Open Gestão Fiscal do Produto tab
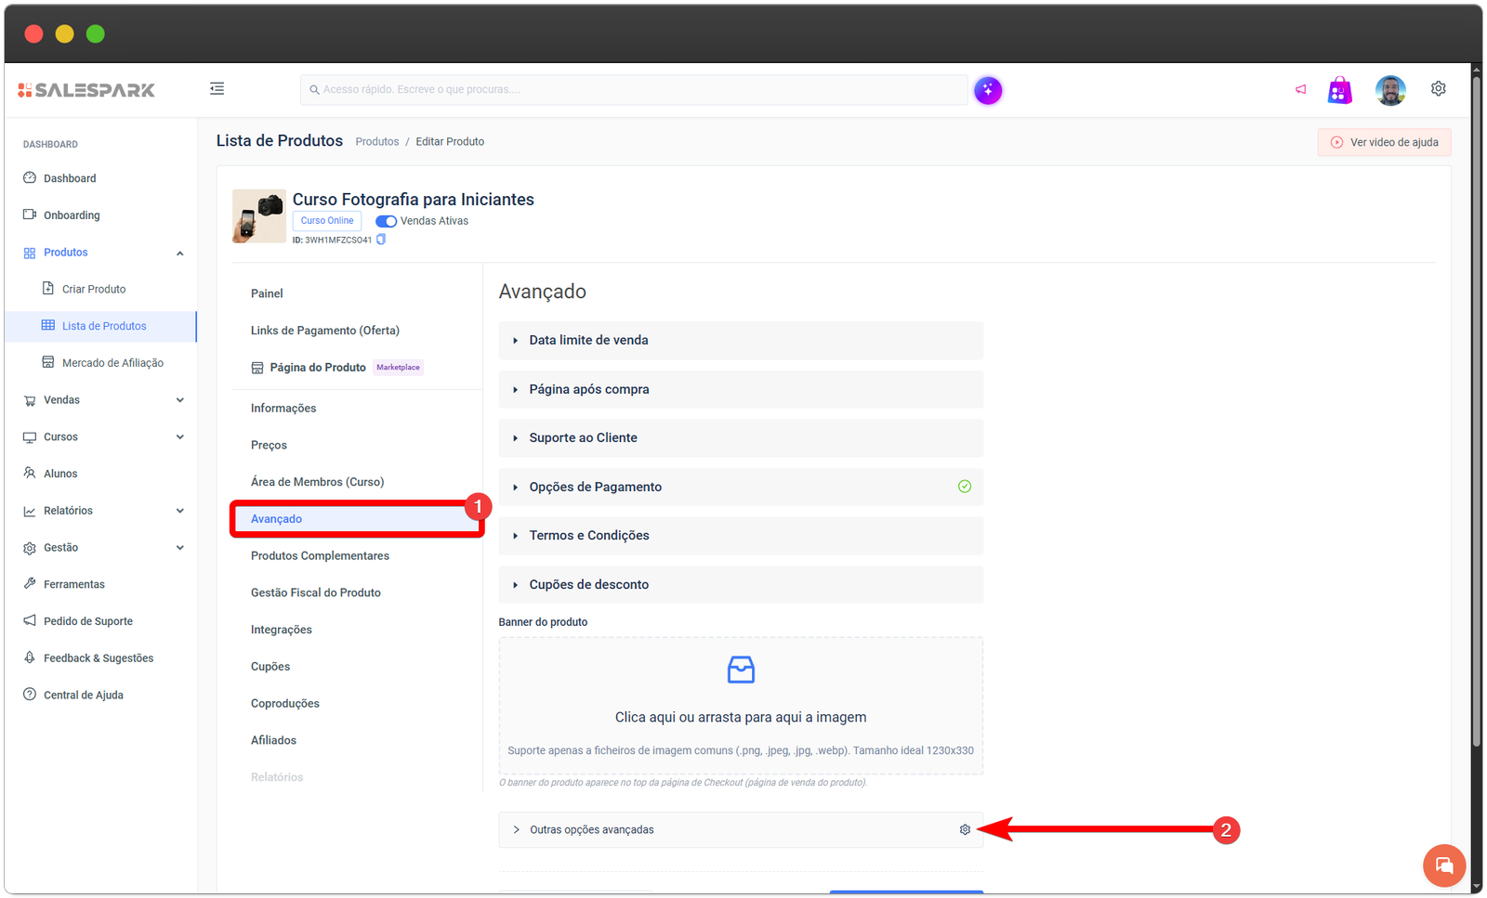The width and height of the screenshot is (1487, 898). (x=316, y=592)
